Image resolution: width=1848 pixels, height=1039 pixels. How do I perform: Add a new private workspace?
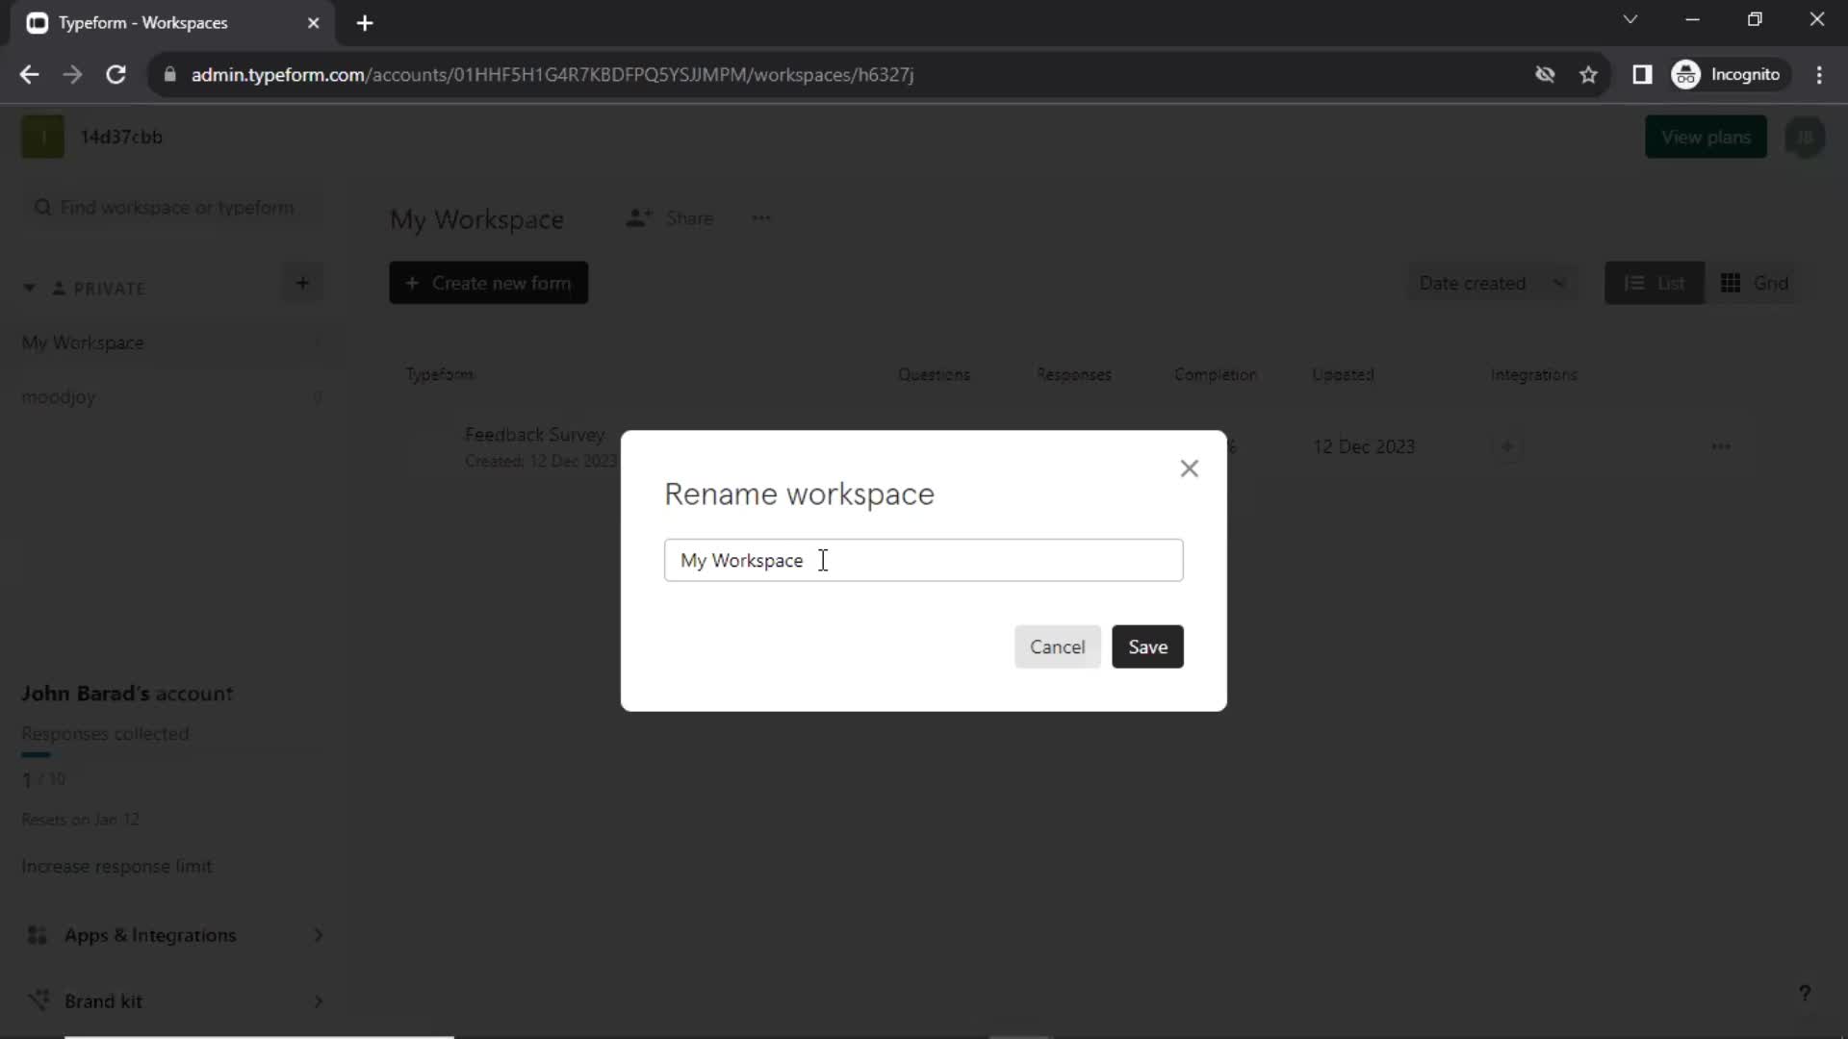302,283
